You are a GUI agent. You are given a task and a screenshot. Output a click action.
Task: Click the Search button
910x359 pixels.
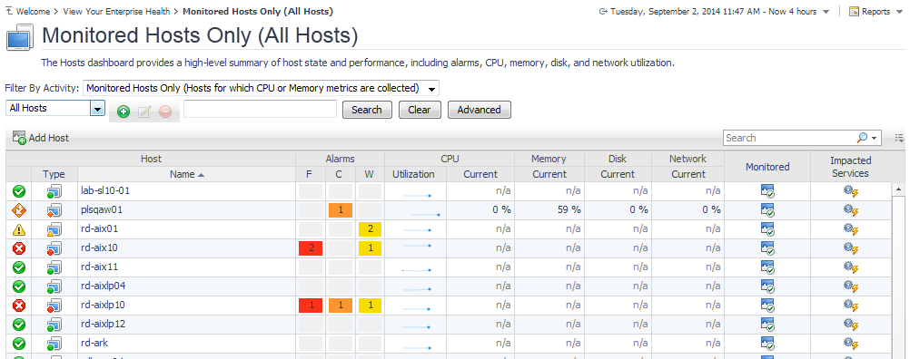coord(367,110)
